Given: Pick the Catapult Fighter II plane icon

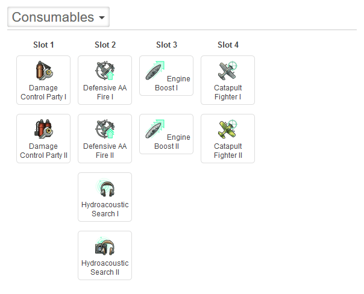Looking at the screenshot, I should click(228, 130).
